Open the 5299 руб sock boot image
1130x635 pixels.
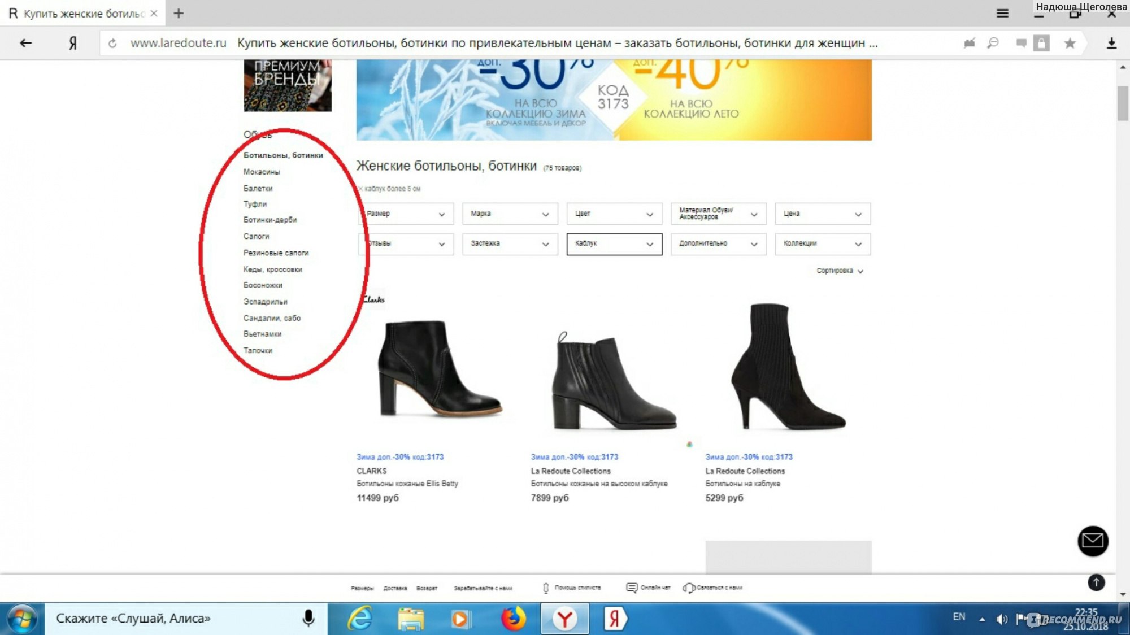click(788, 367)
